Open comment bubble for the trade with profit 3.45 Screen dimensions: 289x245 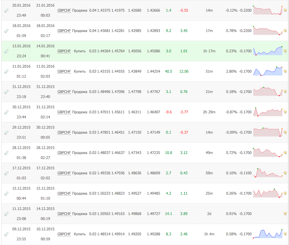285,31
